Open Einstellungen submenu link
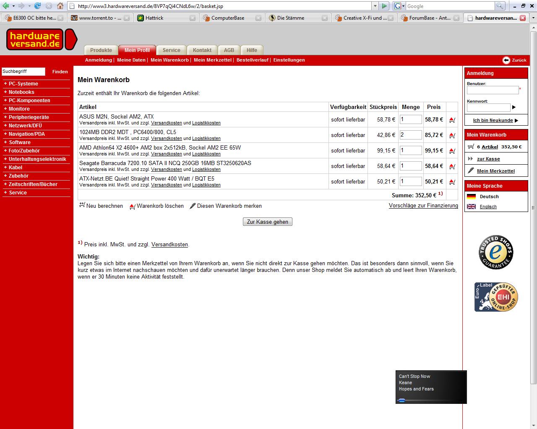Image resolution: width=537 pixels, height=429 pixels. [289, 60]
